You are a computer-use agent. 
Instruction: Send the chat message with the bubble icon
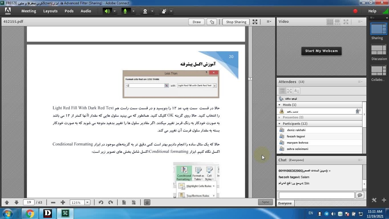coord(360,195)
